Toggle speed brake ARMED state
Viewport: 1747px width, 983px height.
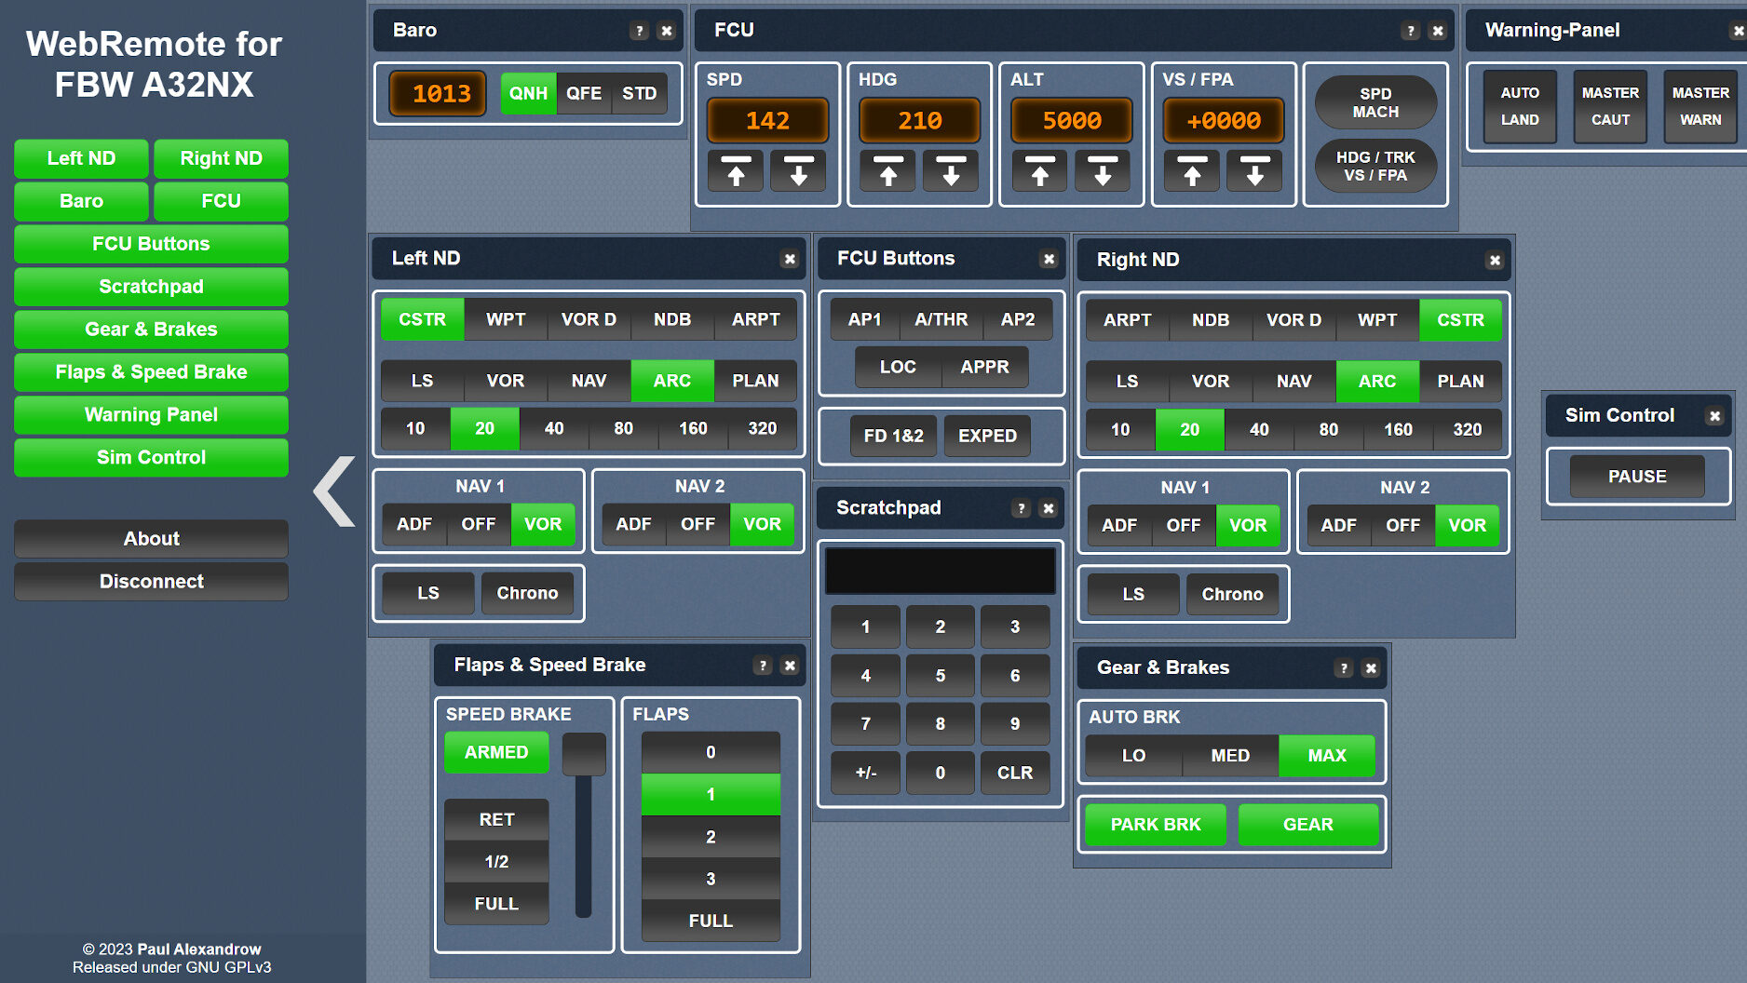point(496,752)
